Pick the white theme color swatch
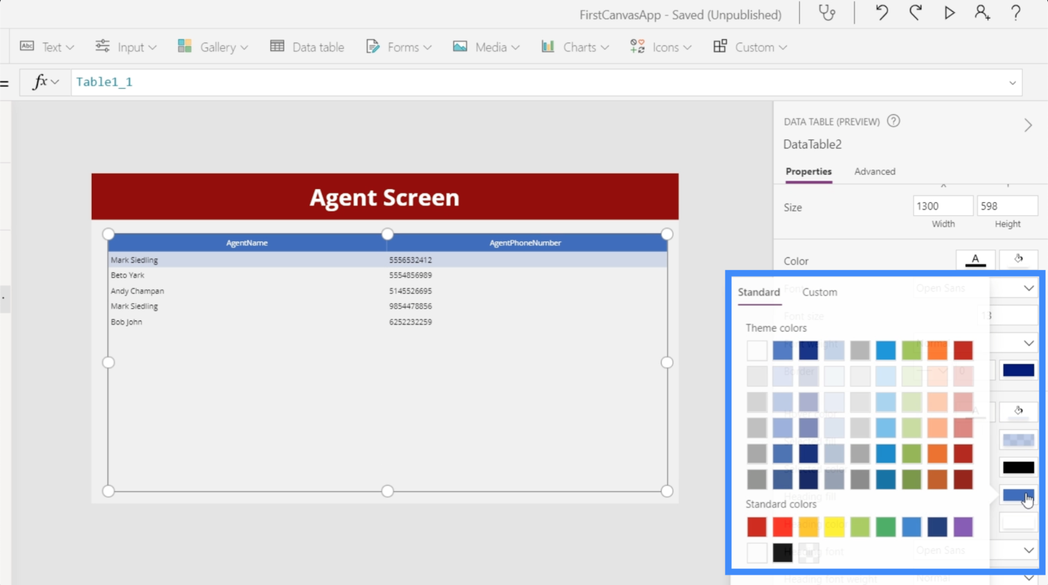Image resolution: width=1048 pixels, height=585 pixels. coord(757,351)
